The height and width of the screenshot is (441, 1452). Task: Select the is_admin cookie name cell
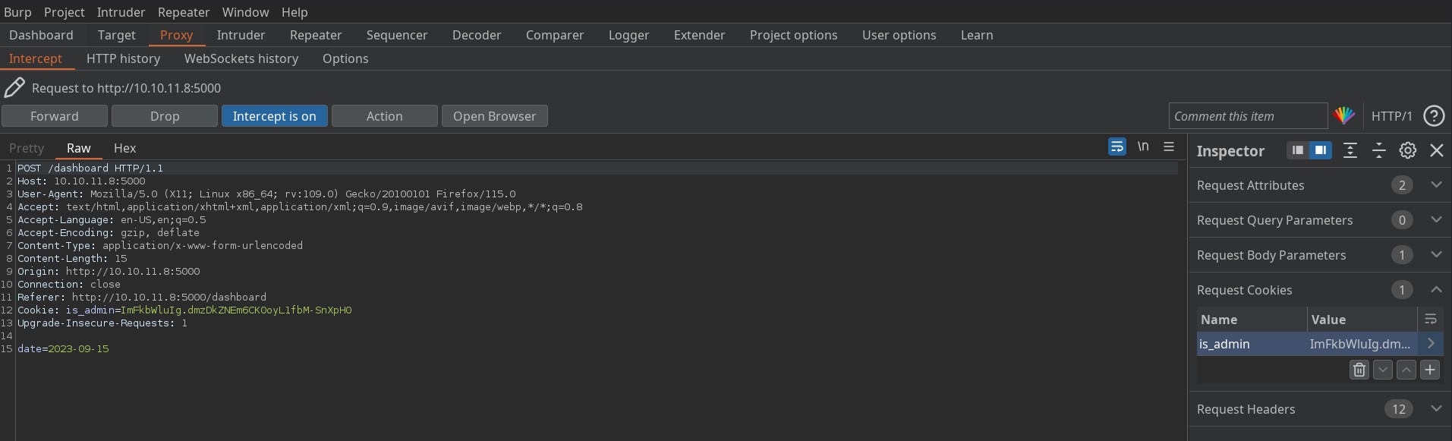1252,344
